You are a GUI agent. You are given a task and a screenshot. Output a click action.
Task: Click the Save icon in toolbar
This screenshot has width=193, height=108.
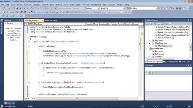tap(17, 8)
